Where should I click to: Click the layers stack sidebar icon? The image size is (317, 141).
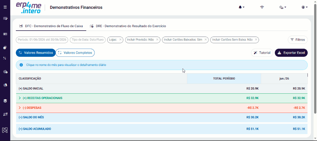pyautogui.click(x=5, y=101)
